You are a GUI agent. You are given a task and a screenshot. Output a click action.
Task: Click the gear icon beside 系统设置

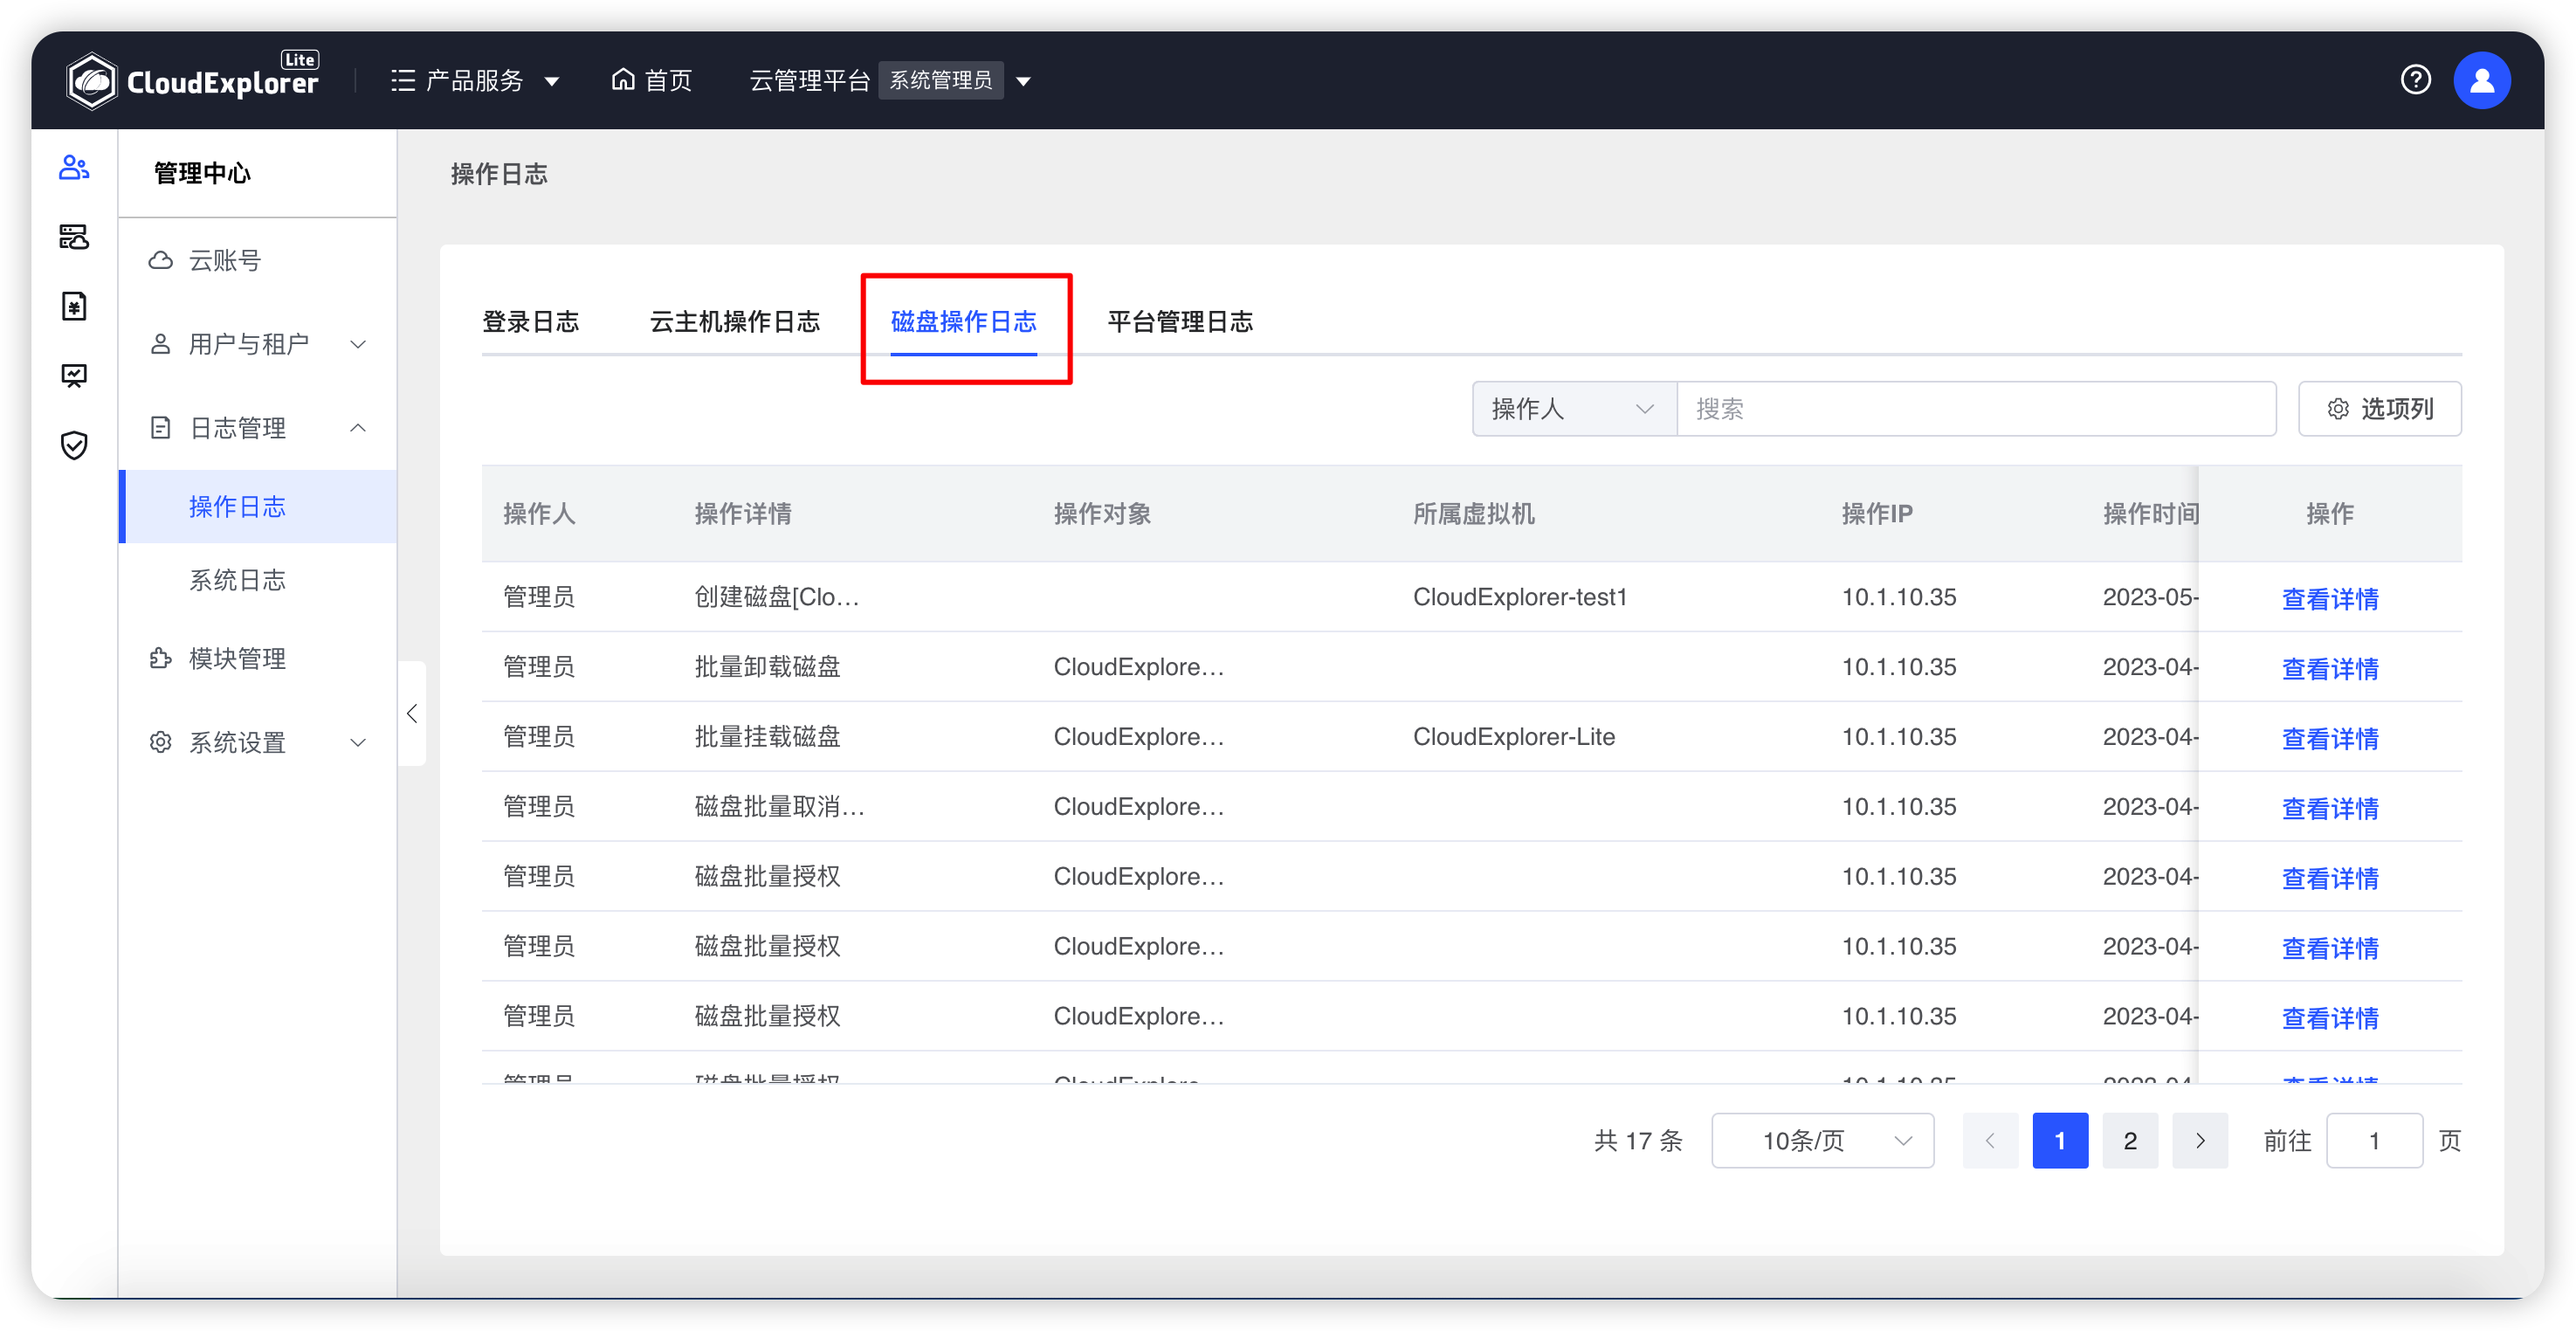(x=160, y=742)
